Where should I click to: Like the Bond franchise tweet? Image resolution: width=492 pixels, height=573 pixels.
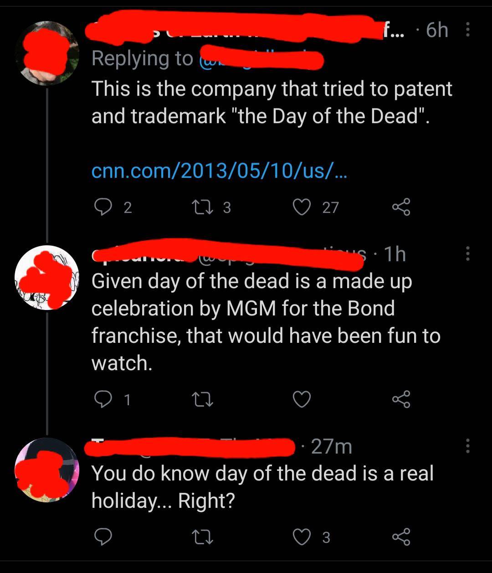click(x=302, y=399)
